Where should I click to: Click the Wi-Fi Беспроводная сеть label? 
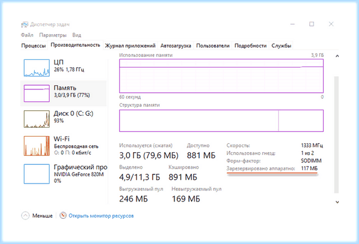76,142
